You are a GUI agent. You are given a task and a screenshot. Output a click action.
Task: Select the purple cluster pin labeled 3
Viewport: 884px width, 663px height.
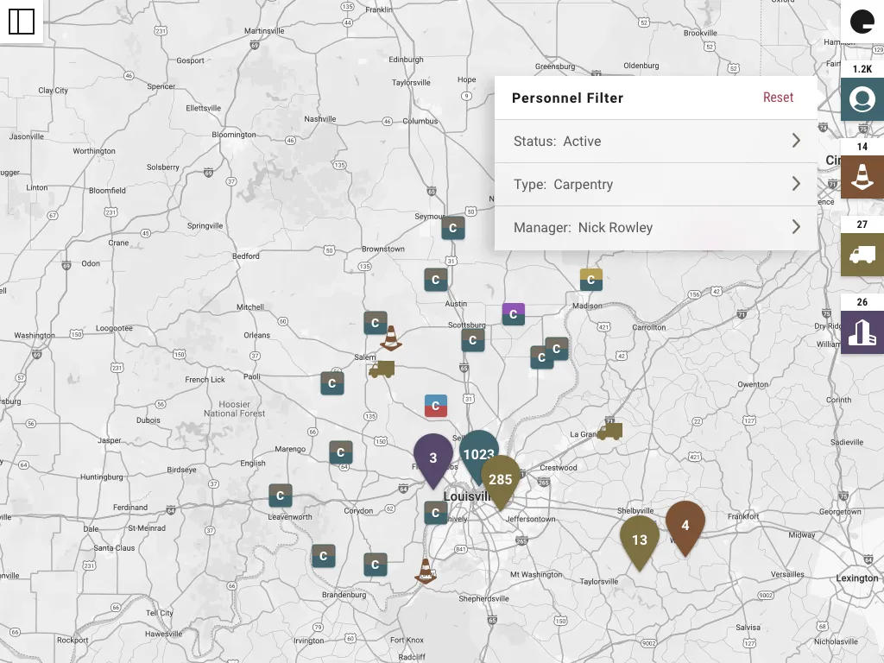[x=433, y=458]
